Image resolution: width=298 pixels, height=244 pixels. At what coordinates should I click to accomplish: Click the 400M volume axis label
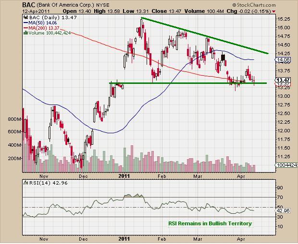[x=14, y=145]
